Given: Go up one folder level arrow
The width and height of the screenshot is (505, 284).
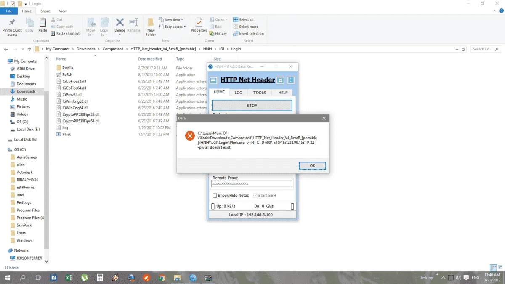Looking at the screenshot, I should point(29,49).
